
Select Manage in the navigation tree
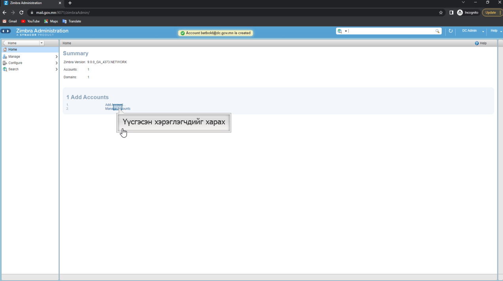(30, 57)
